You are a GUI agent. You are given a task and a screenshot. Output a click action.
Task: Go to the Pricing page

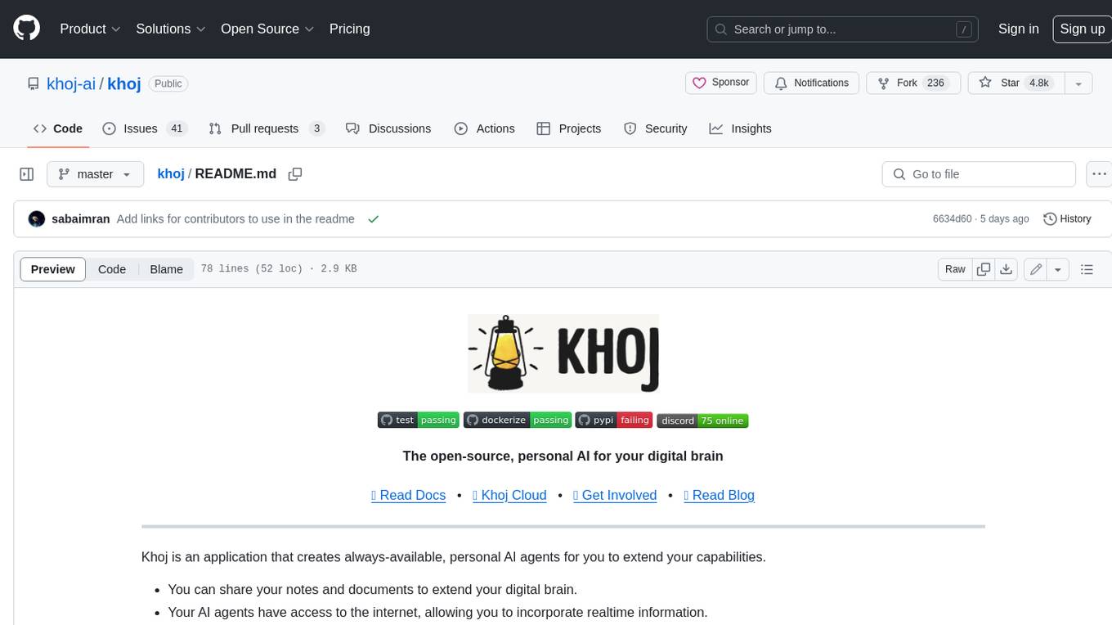(x=349, y=29)
